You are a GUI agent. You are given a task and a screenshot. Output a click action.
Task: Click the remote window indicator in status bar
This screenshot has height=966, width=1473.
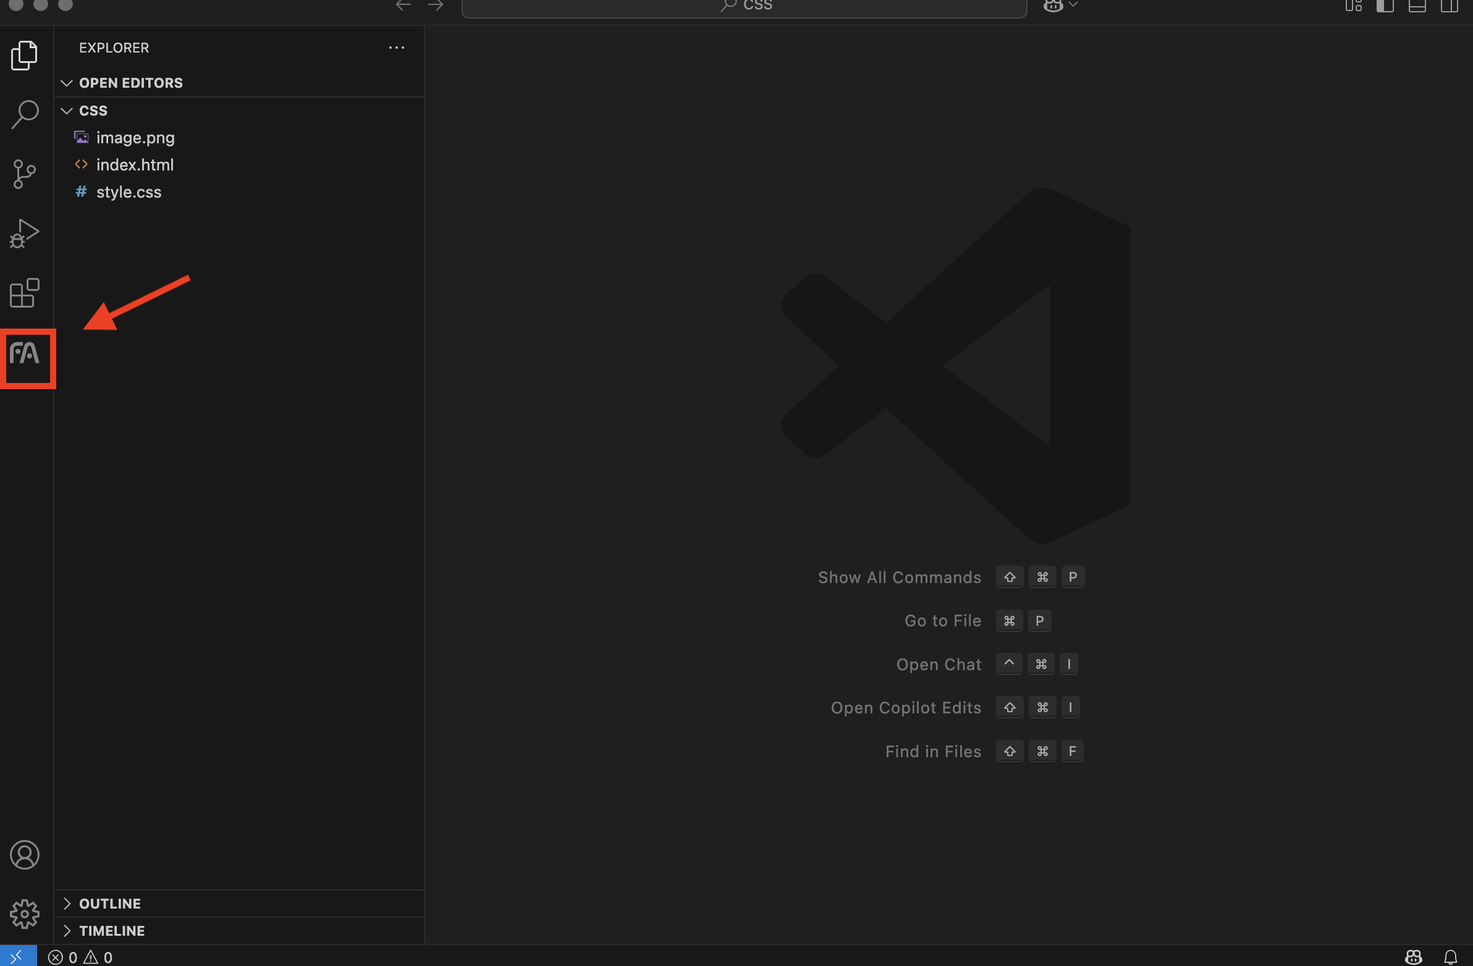[18, 956]
